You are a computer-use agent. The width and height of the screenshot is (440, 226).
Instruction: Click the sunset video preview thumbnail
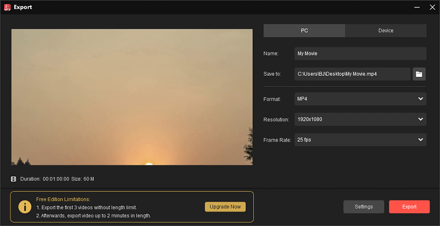[132, 97]
